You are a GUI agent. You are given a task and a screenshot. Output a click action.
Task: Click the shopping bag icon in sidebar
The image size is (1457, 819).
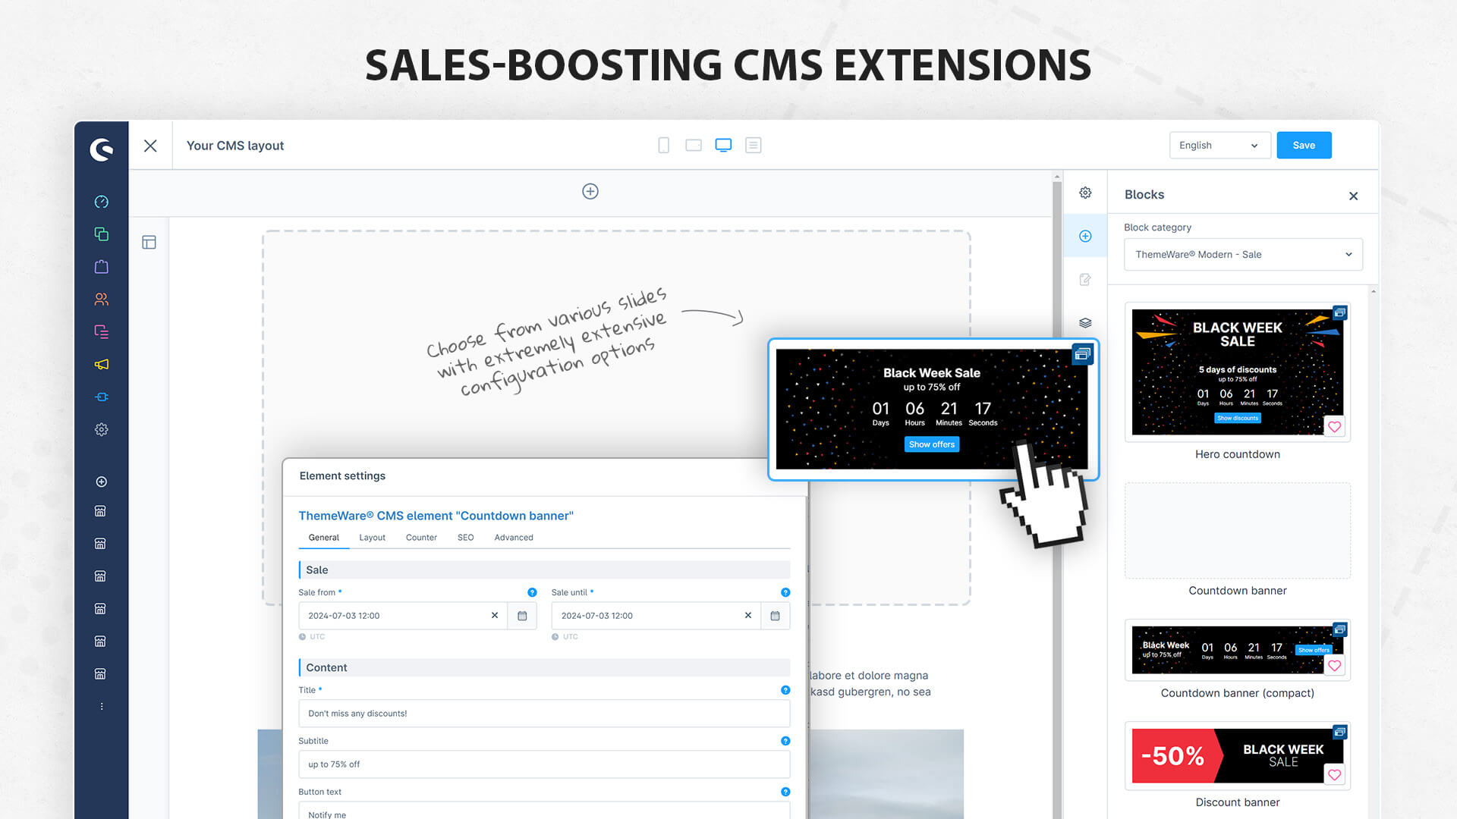click(x=100, y=266)
